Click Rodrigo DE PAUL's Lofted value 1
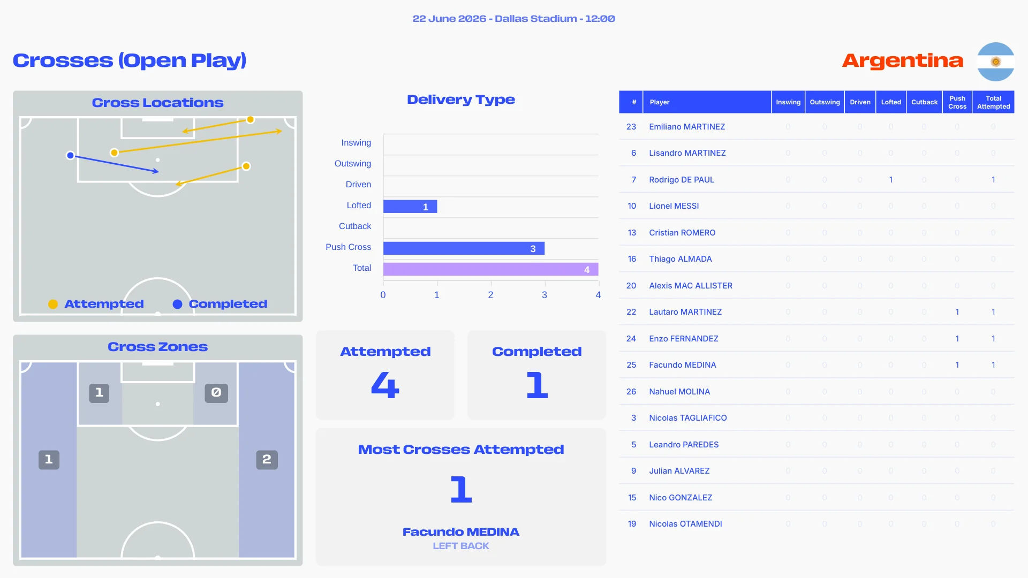 tap(891, 180)
